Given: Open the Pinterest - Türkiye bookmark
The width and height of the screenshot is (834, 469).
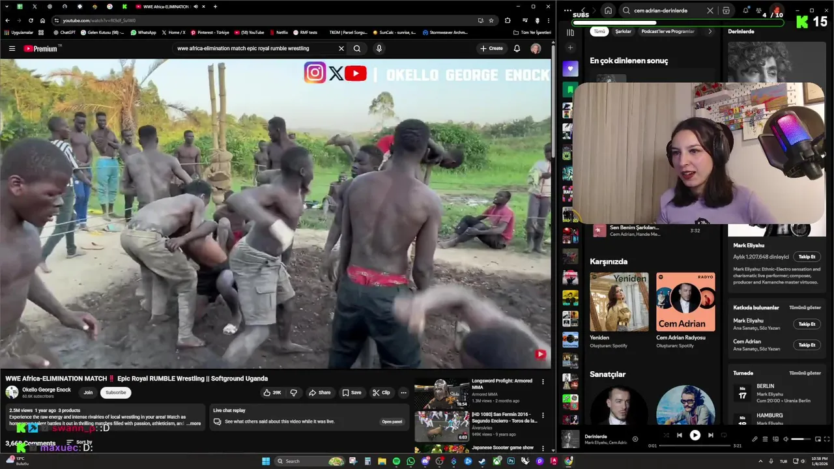Looking at the screenshot, I should 209,32.
